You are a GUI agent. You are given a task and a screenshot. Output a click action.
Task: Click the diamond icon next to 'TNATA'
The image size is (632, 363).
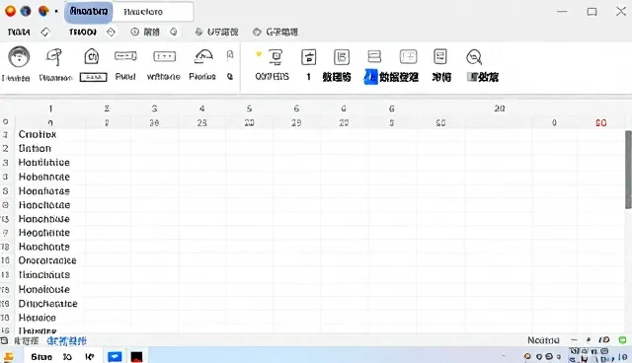tap(45, 32)
